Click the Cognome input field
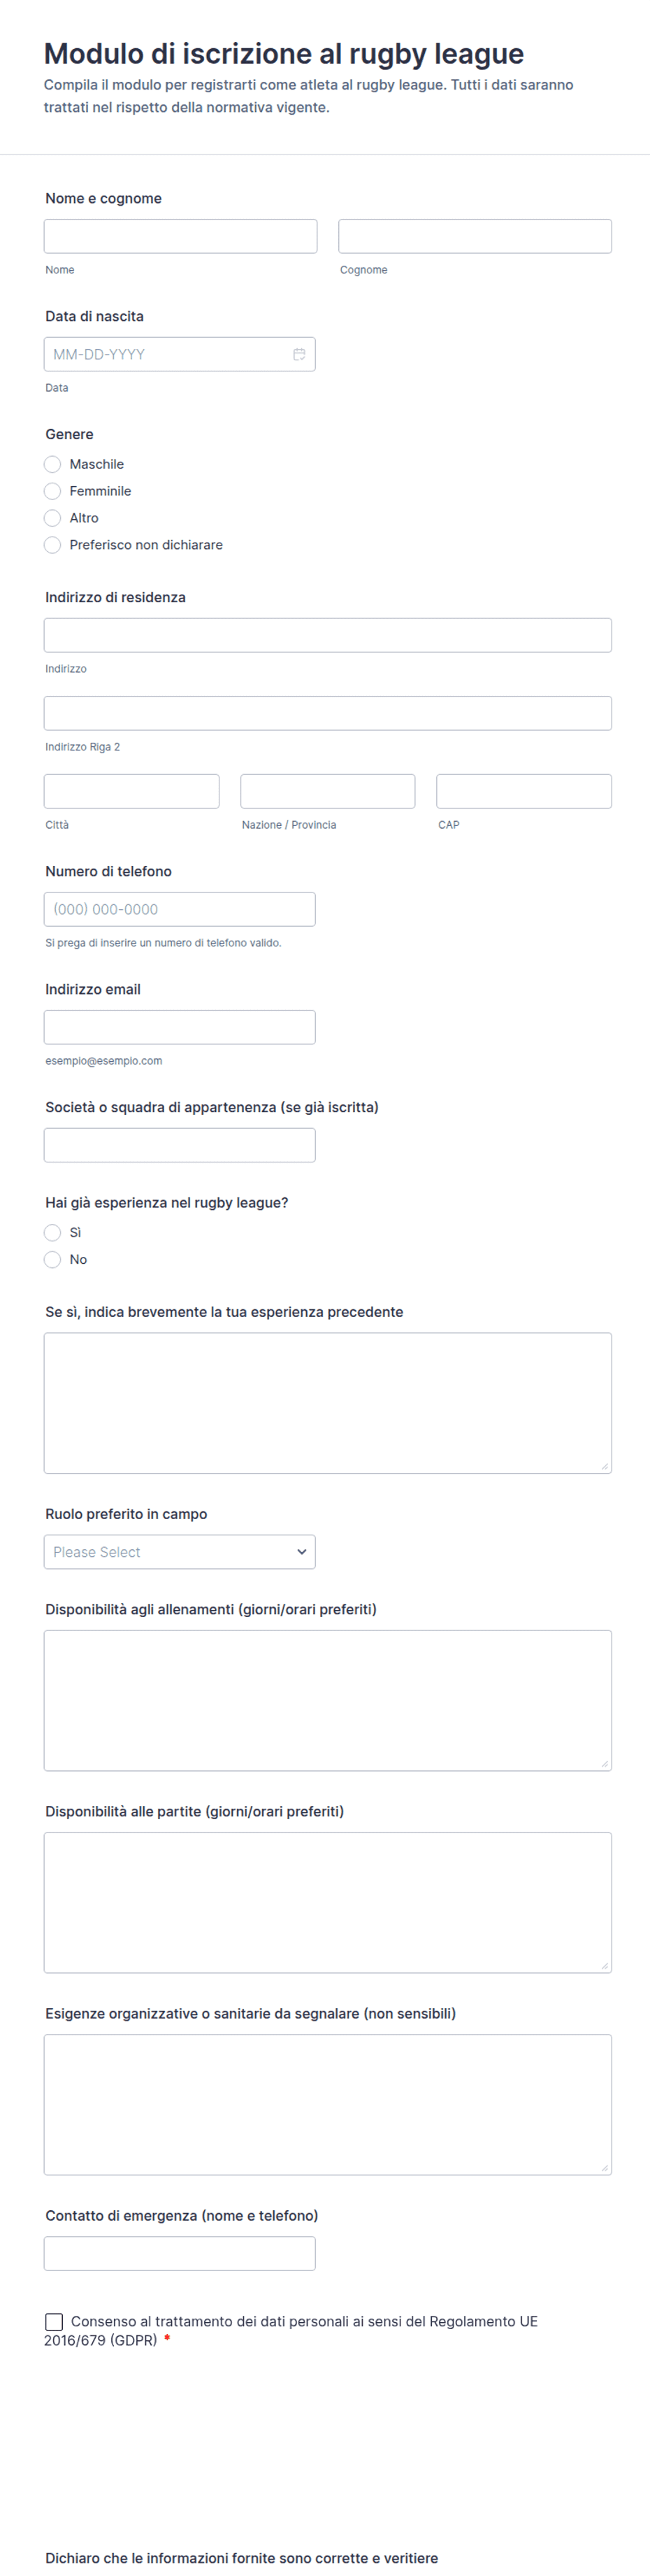Image resolution: width=650 pixels, height=2576 pixels. tap(475, 236)
